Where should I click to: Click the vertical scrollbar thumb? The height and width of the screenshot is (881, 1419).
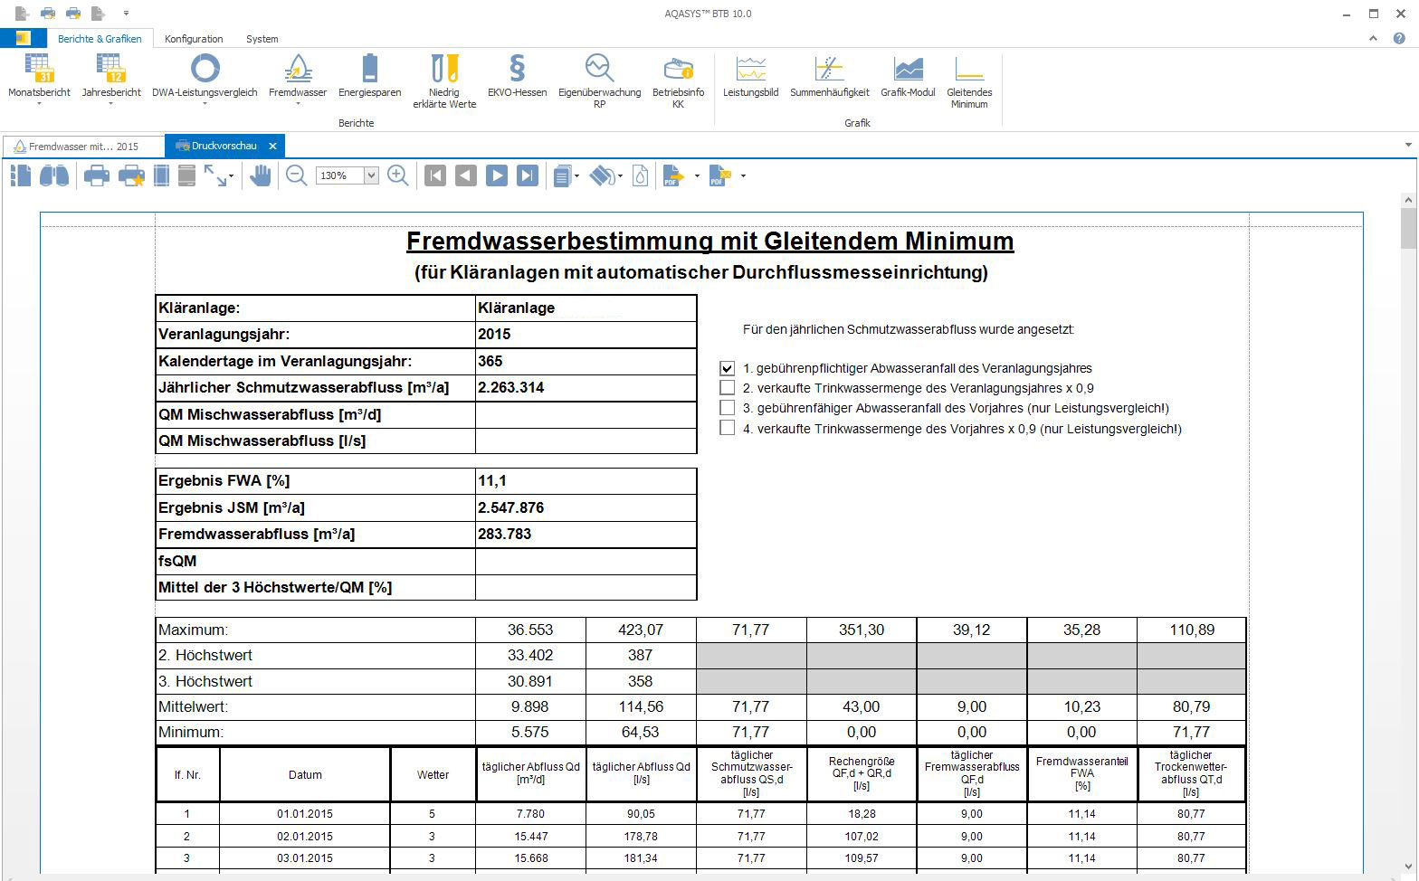[1409, 227]
